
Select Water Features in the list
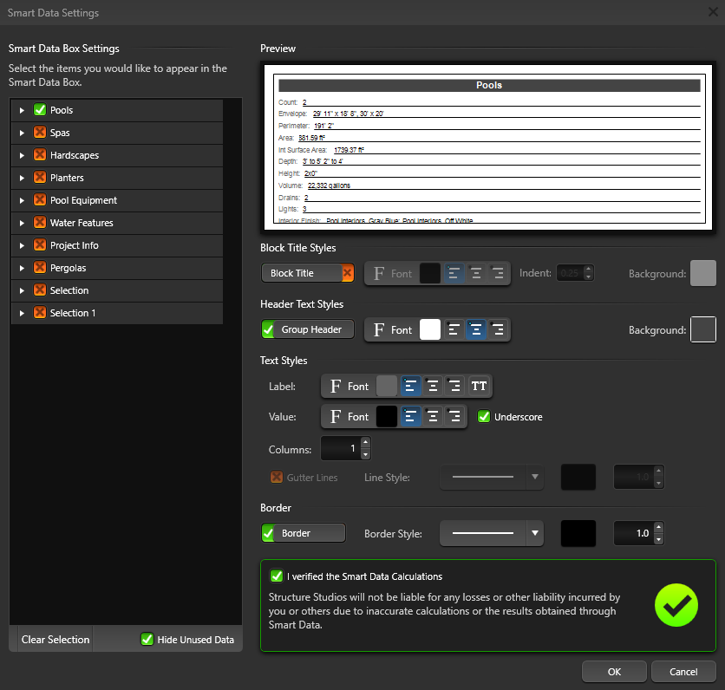pyautogui.click(x=82, y=223)
